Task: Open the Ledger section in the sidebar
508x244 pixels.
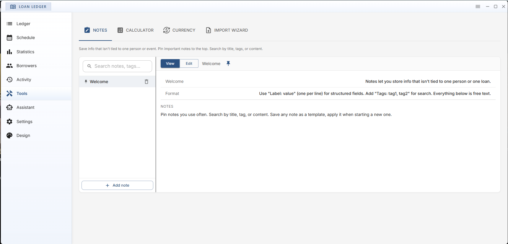Action: coord(23,24)
